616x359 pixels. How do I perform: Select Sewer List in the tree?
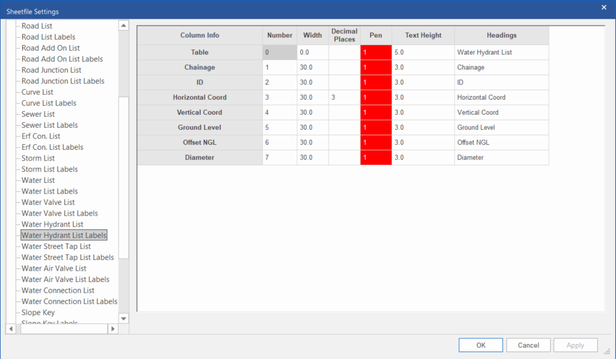coord(38,114)
